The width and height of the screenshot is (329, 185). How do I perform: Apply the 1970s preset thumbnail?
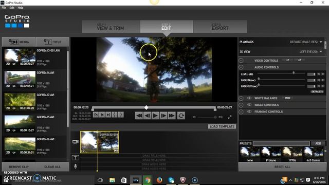pyautogui.click(x=292, y=153)
